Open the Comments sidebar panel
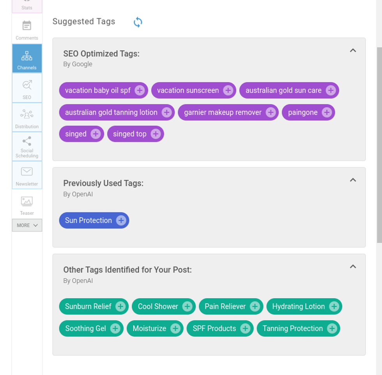382x375 pixels. point(27,30)
